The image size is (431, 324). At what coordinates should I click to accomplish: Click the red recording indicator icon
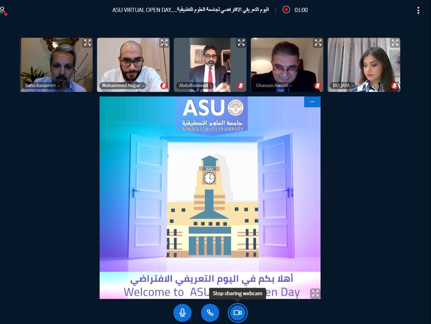click(286, 10)
